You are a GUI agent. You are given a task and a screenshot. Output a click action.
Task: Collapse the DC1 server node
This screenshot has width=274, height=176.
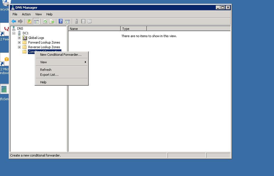(14, 33)
